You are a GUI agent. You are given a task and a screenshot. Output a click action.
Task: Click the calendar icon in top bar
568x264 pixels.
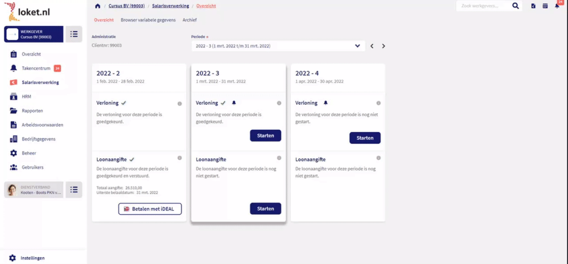pyautogui.click(x=545, y=6)
